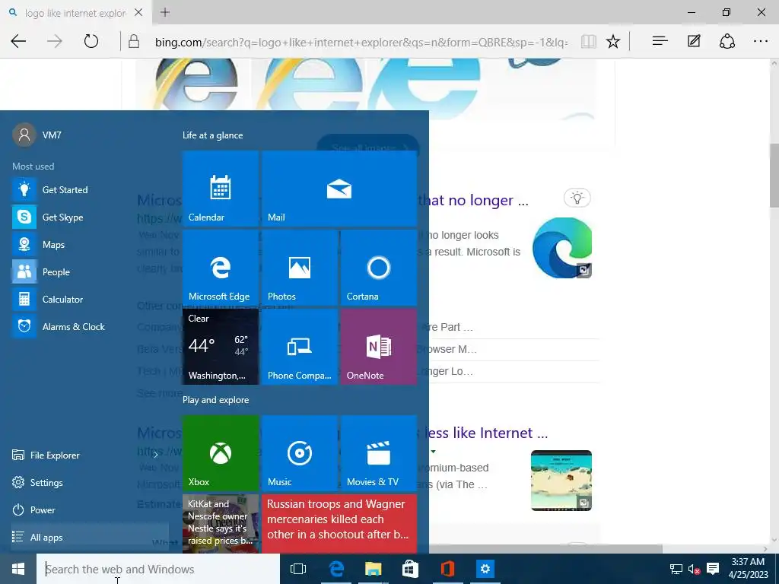
Task: Open the Movies & TV tile
Action: 379,453
